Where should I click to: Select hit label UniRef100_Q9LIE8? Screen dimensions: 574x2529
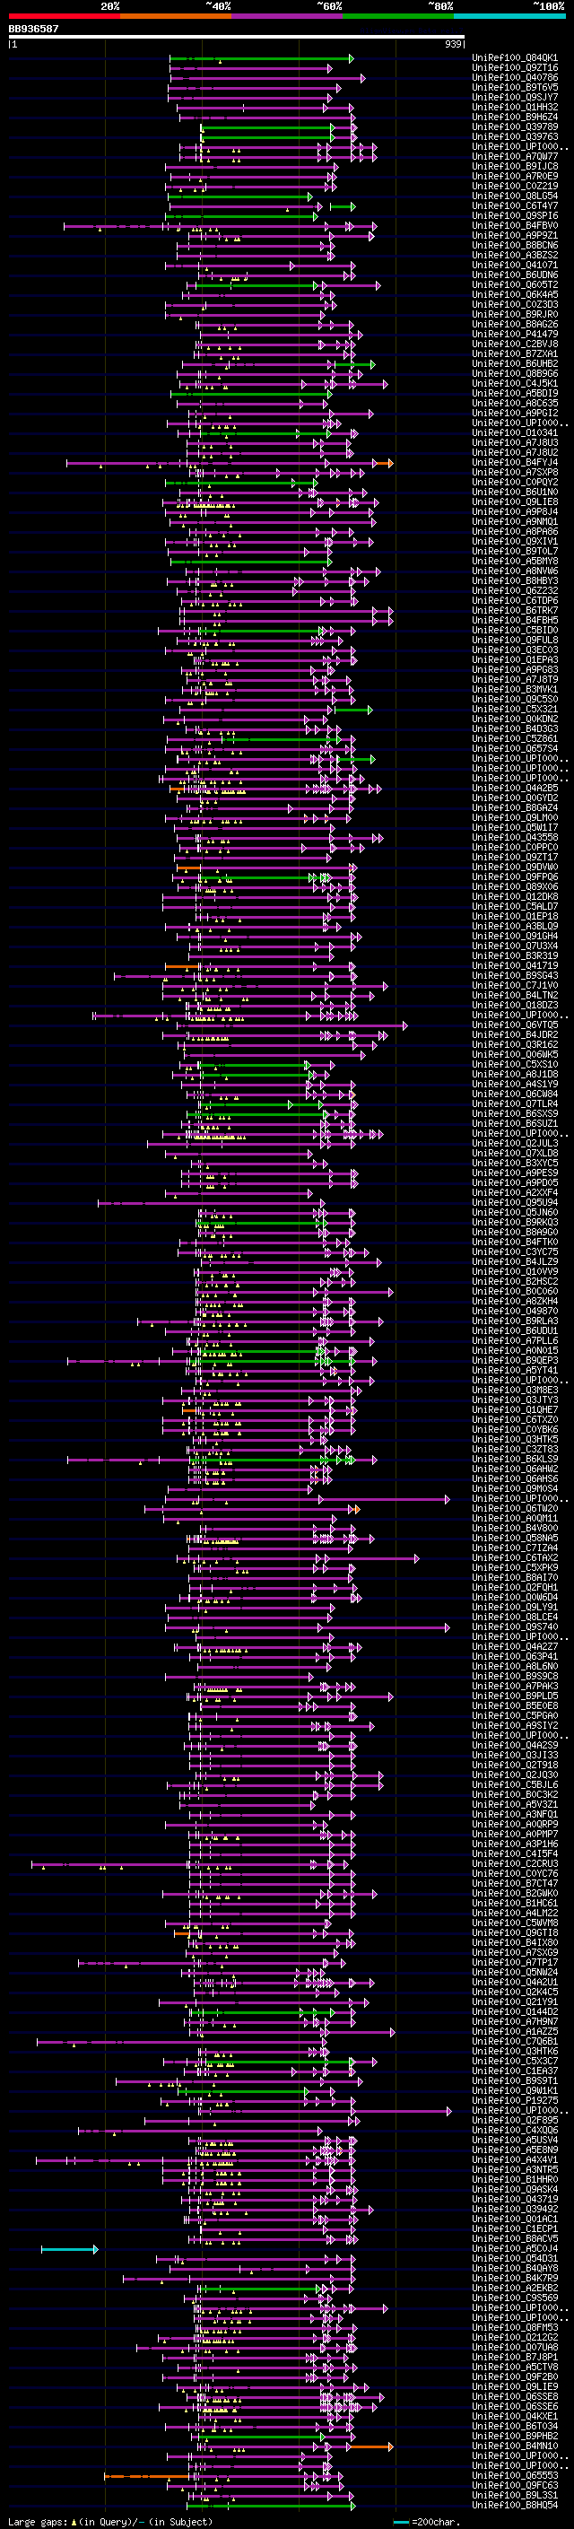pos(515,501)
